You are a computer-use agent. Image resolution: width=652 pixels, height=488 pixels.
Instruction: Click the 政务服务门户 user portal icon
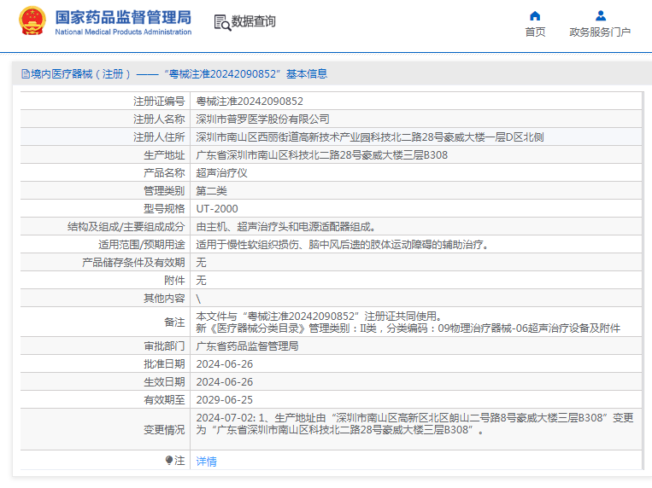pyautogui.click(x=601, y=16)
